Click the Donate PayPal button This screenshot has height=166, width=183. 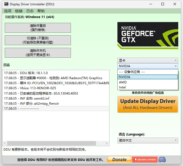119,159
